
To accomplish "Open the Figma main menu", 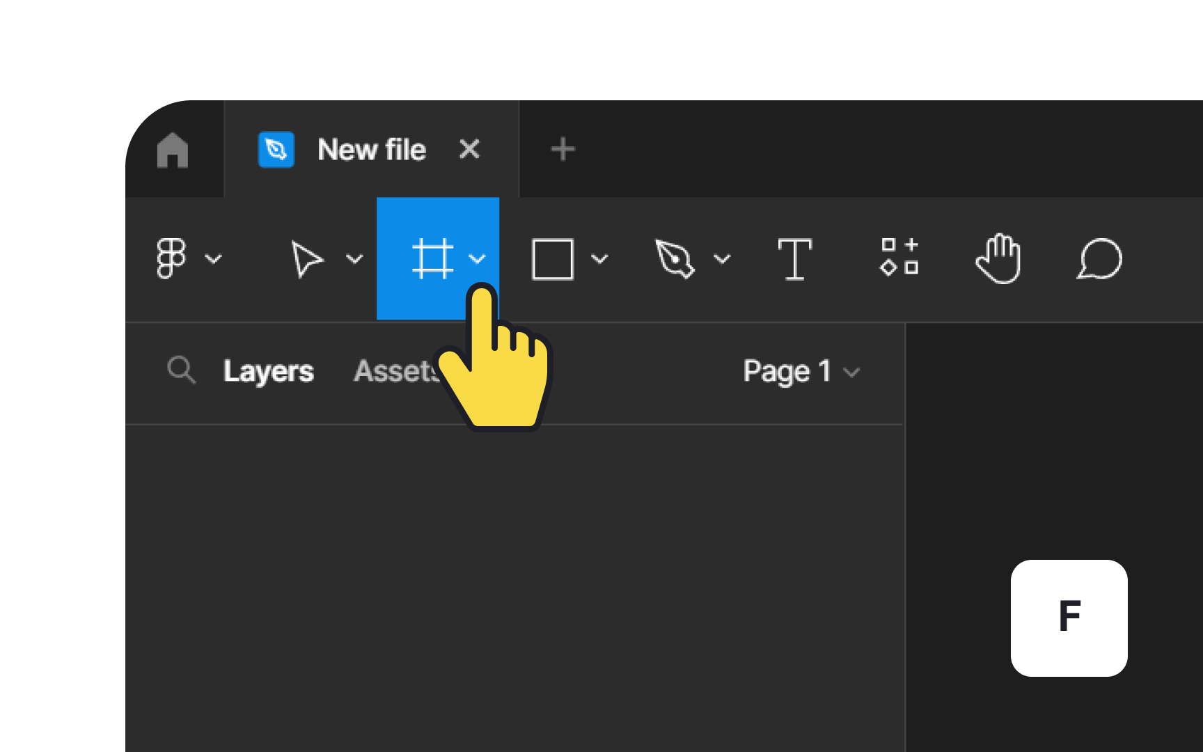I will coord(172,258).
